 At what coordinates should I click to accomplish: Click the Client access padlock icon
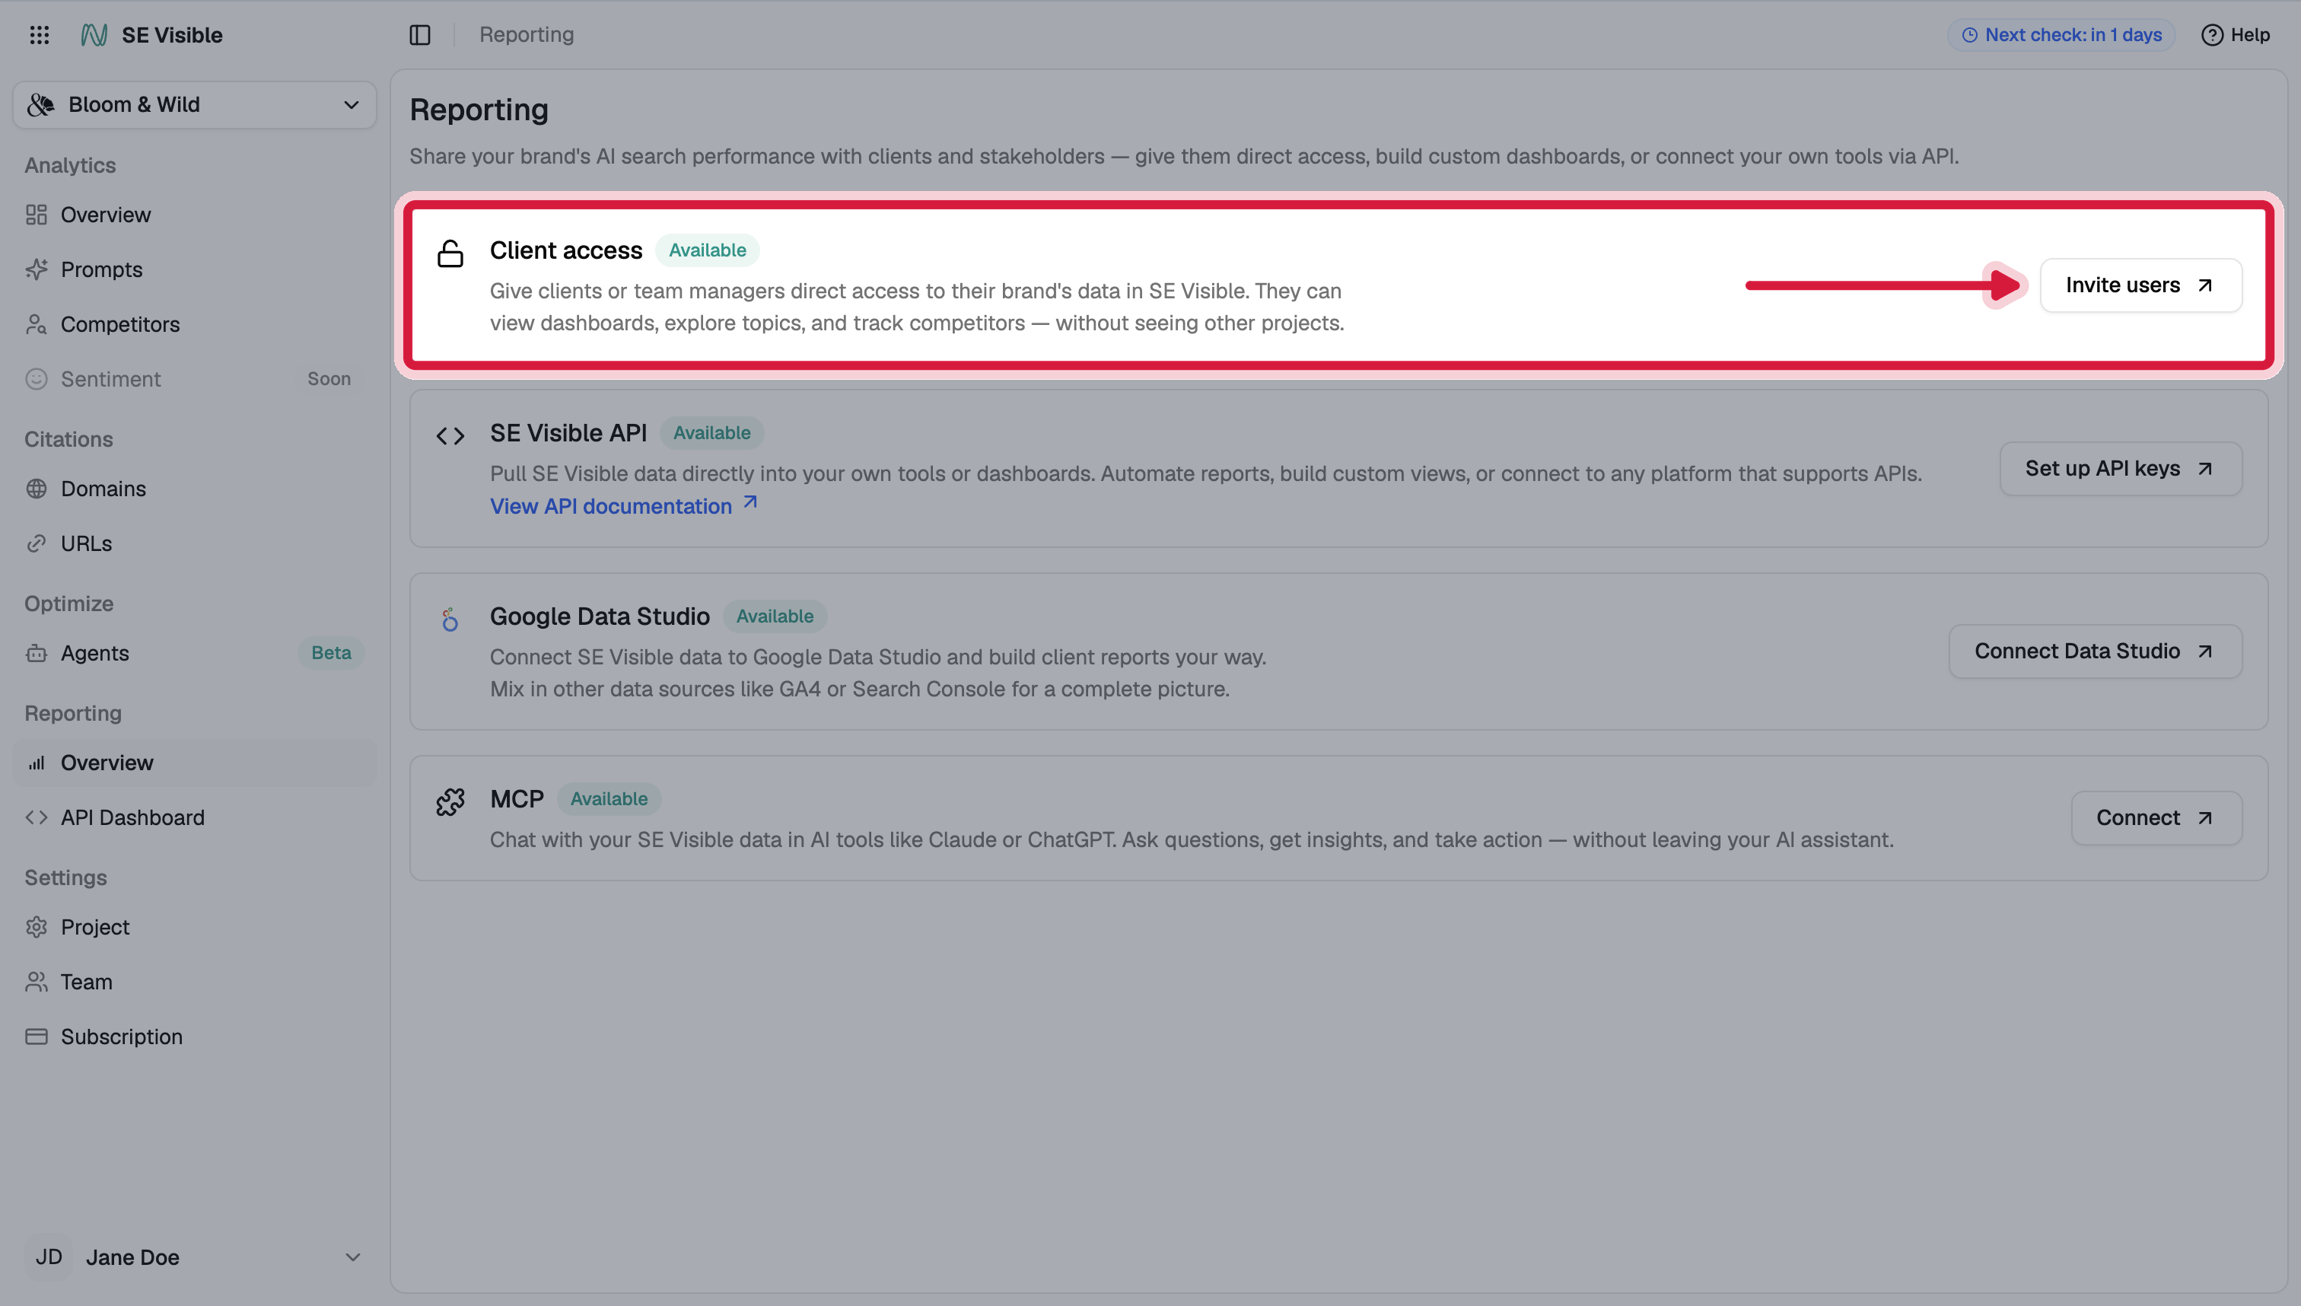tap(450, 254)
